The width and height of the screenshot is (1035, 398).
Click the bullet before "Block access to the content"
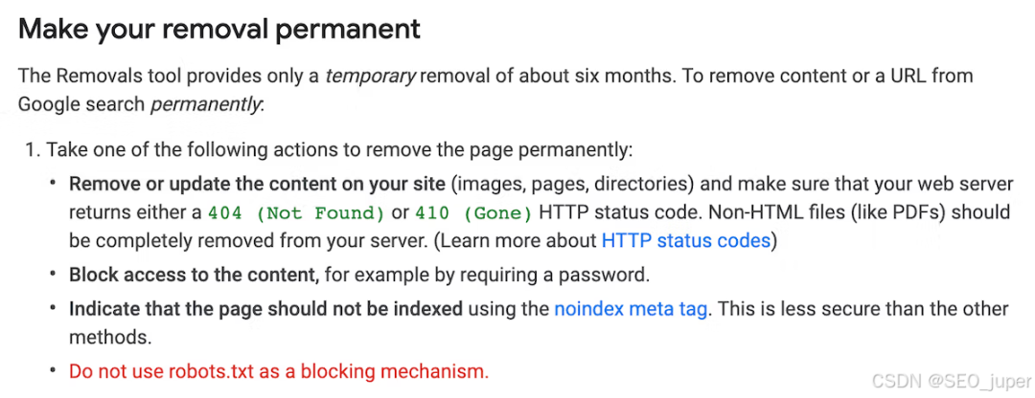52,276
